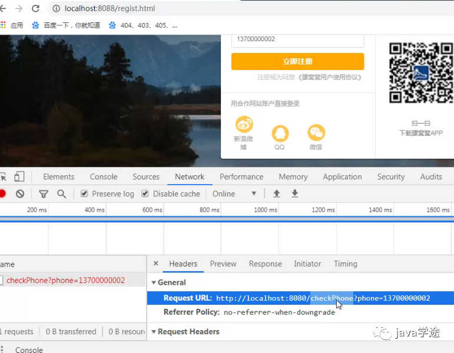Reload the page with the refresh icon

(35, 9)
